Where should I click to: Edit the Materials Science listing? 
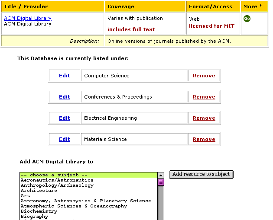click(x=64, y=139)
